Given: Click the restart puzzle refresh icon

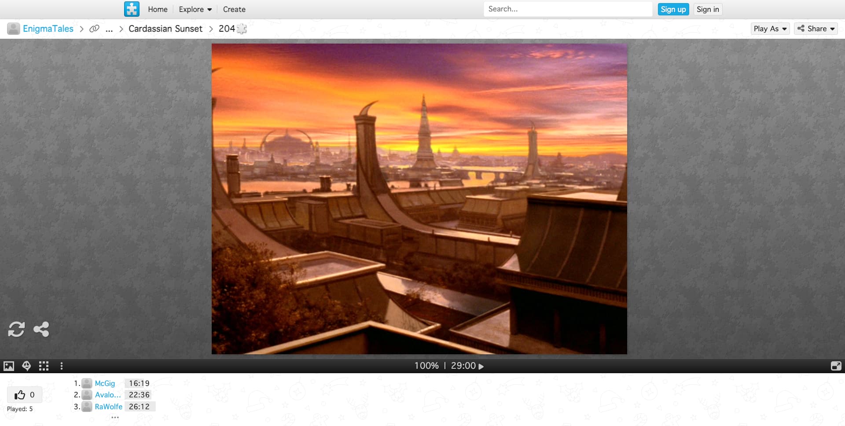Looking at the screenshot, I should [x=16, y=329].
